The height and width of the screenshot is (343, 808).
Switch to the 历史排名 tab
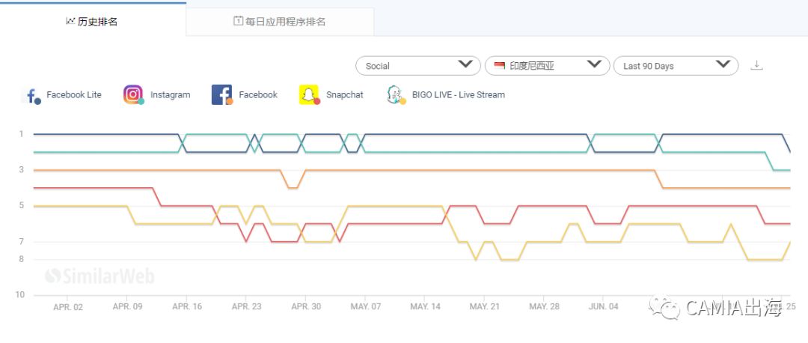tap(92, 22)
